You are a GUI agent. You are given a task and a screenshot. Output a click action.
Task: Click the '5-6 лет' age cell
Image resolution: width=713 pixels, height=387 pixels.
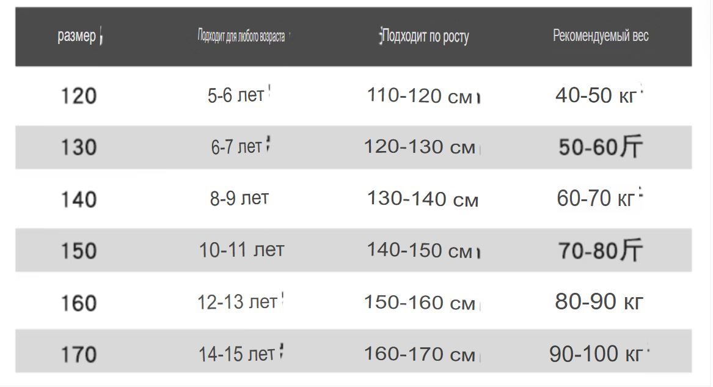tap(236, 95)
